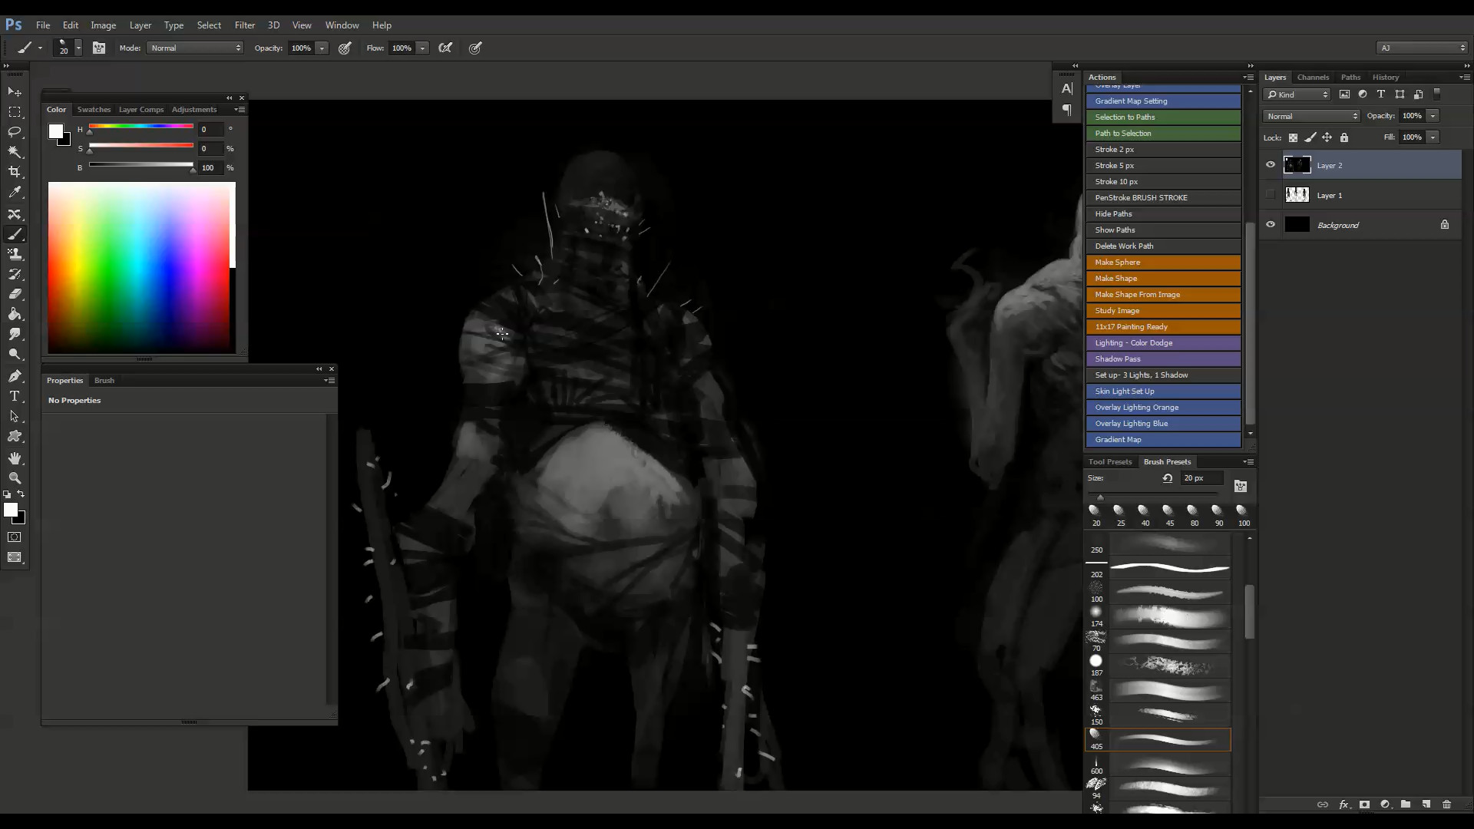Screen dimensions: 1474x829
Task: Select the Zoom tool in toolbar
Action: coord(15,477)
